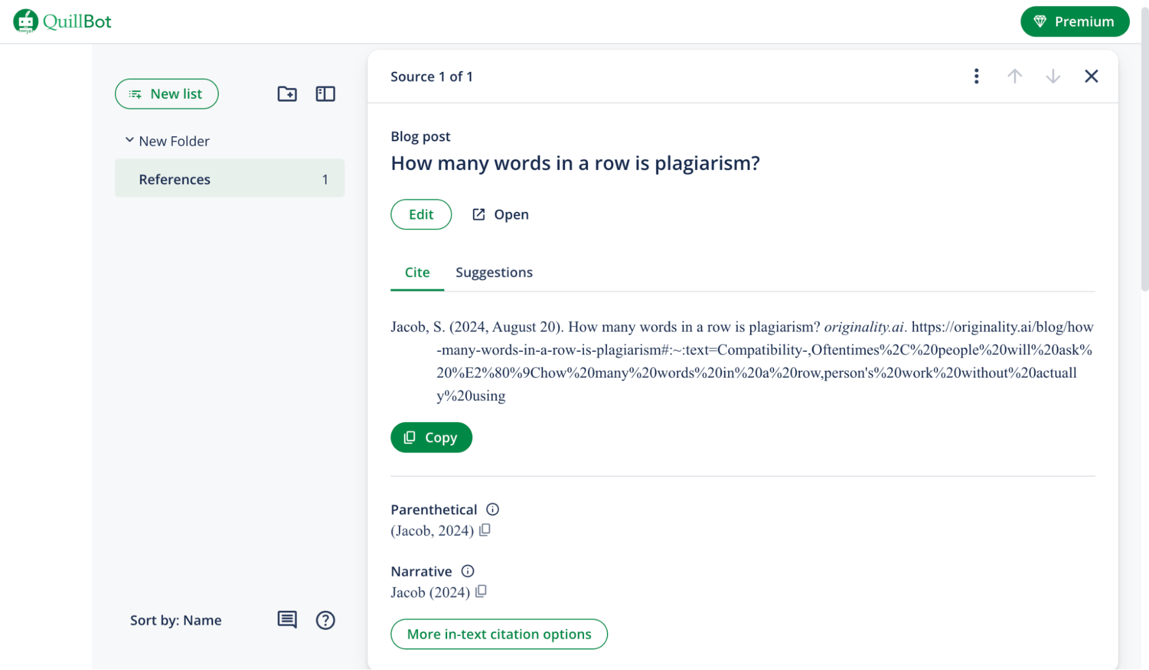
Task: Open the source in new tab
Action: [x=501, y=214]
